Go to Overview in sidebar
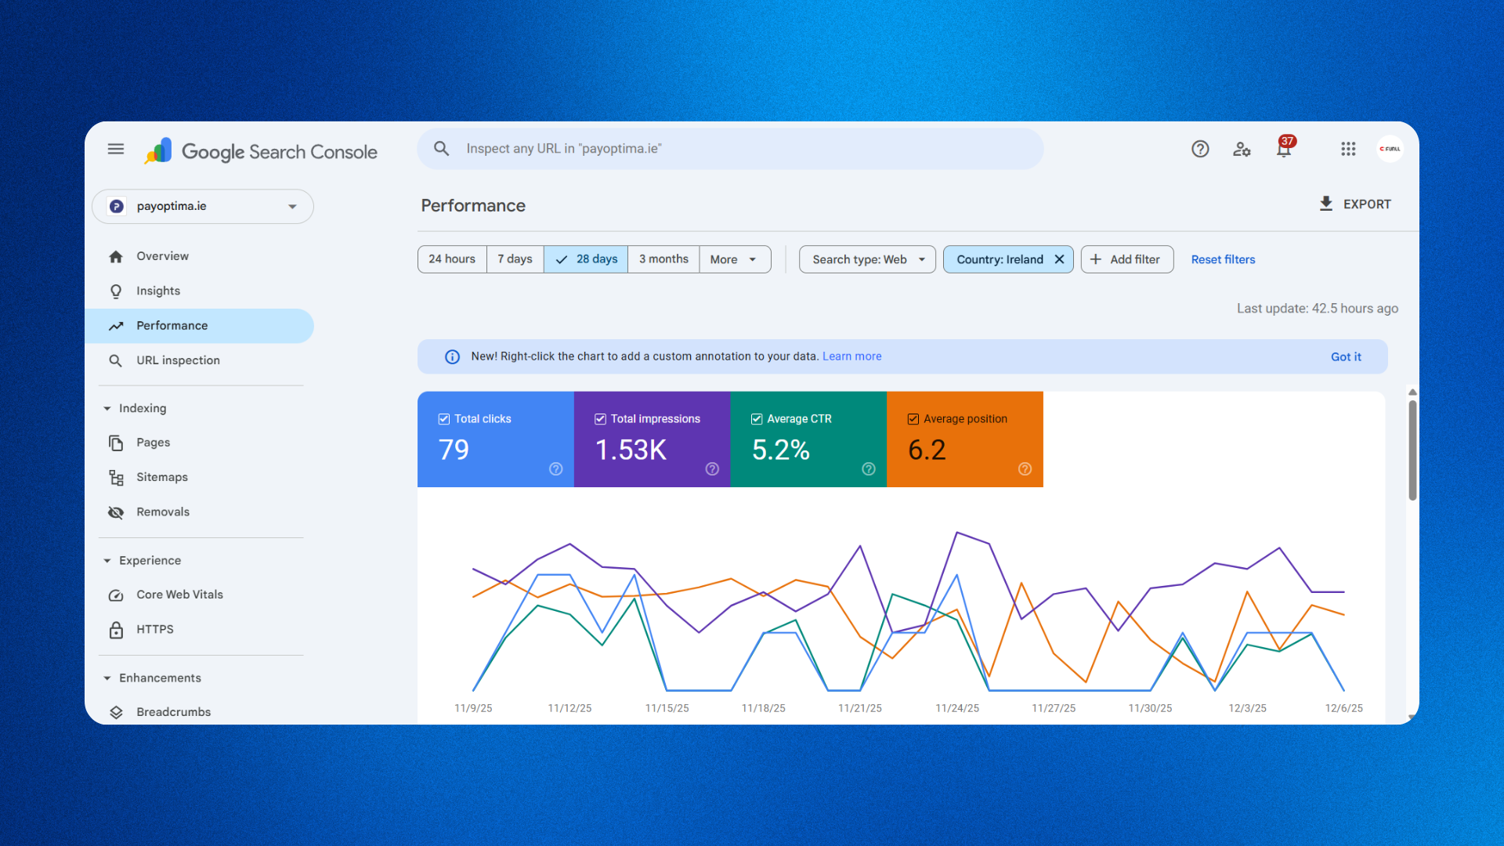This screenshot has width=1504, height=846. (x=199, y=257)
